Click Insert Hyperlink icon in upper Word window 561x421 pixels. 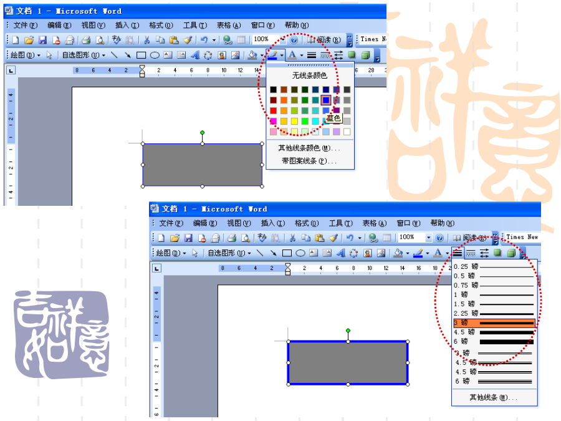point(228,40)
